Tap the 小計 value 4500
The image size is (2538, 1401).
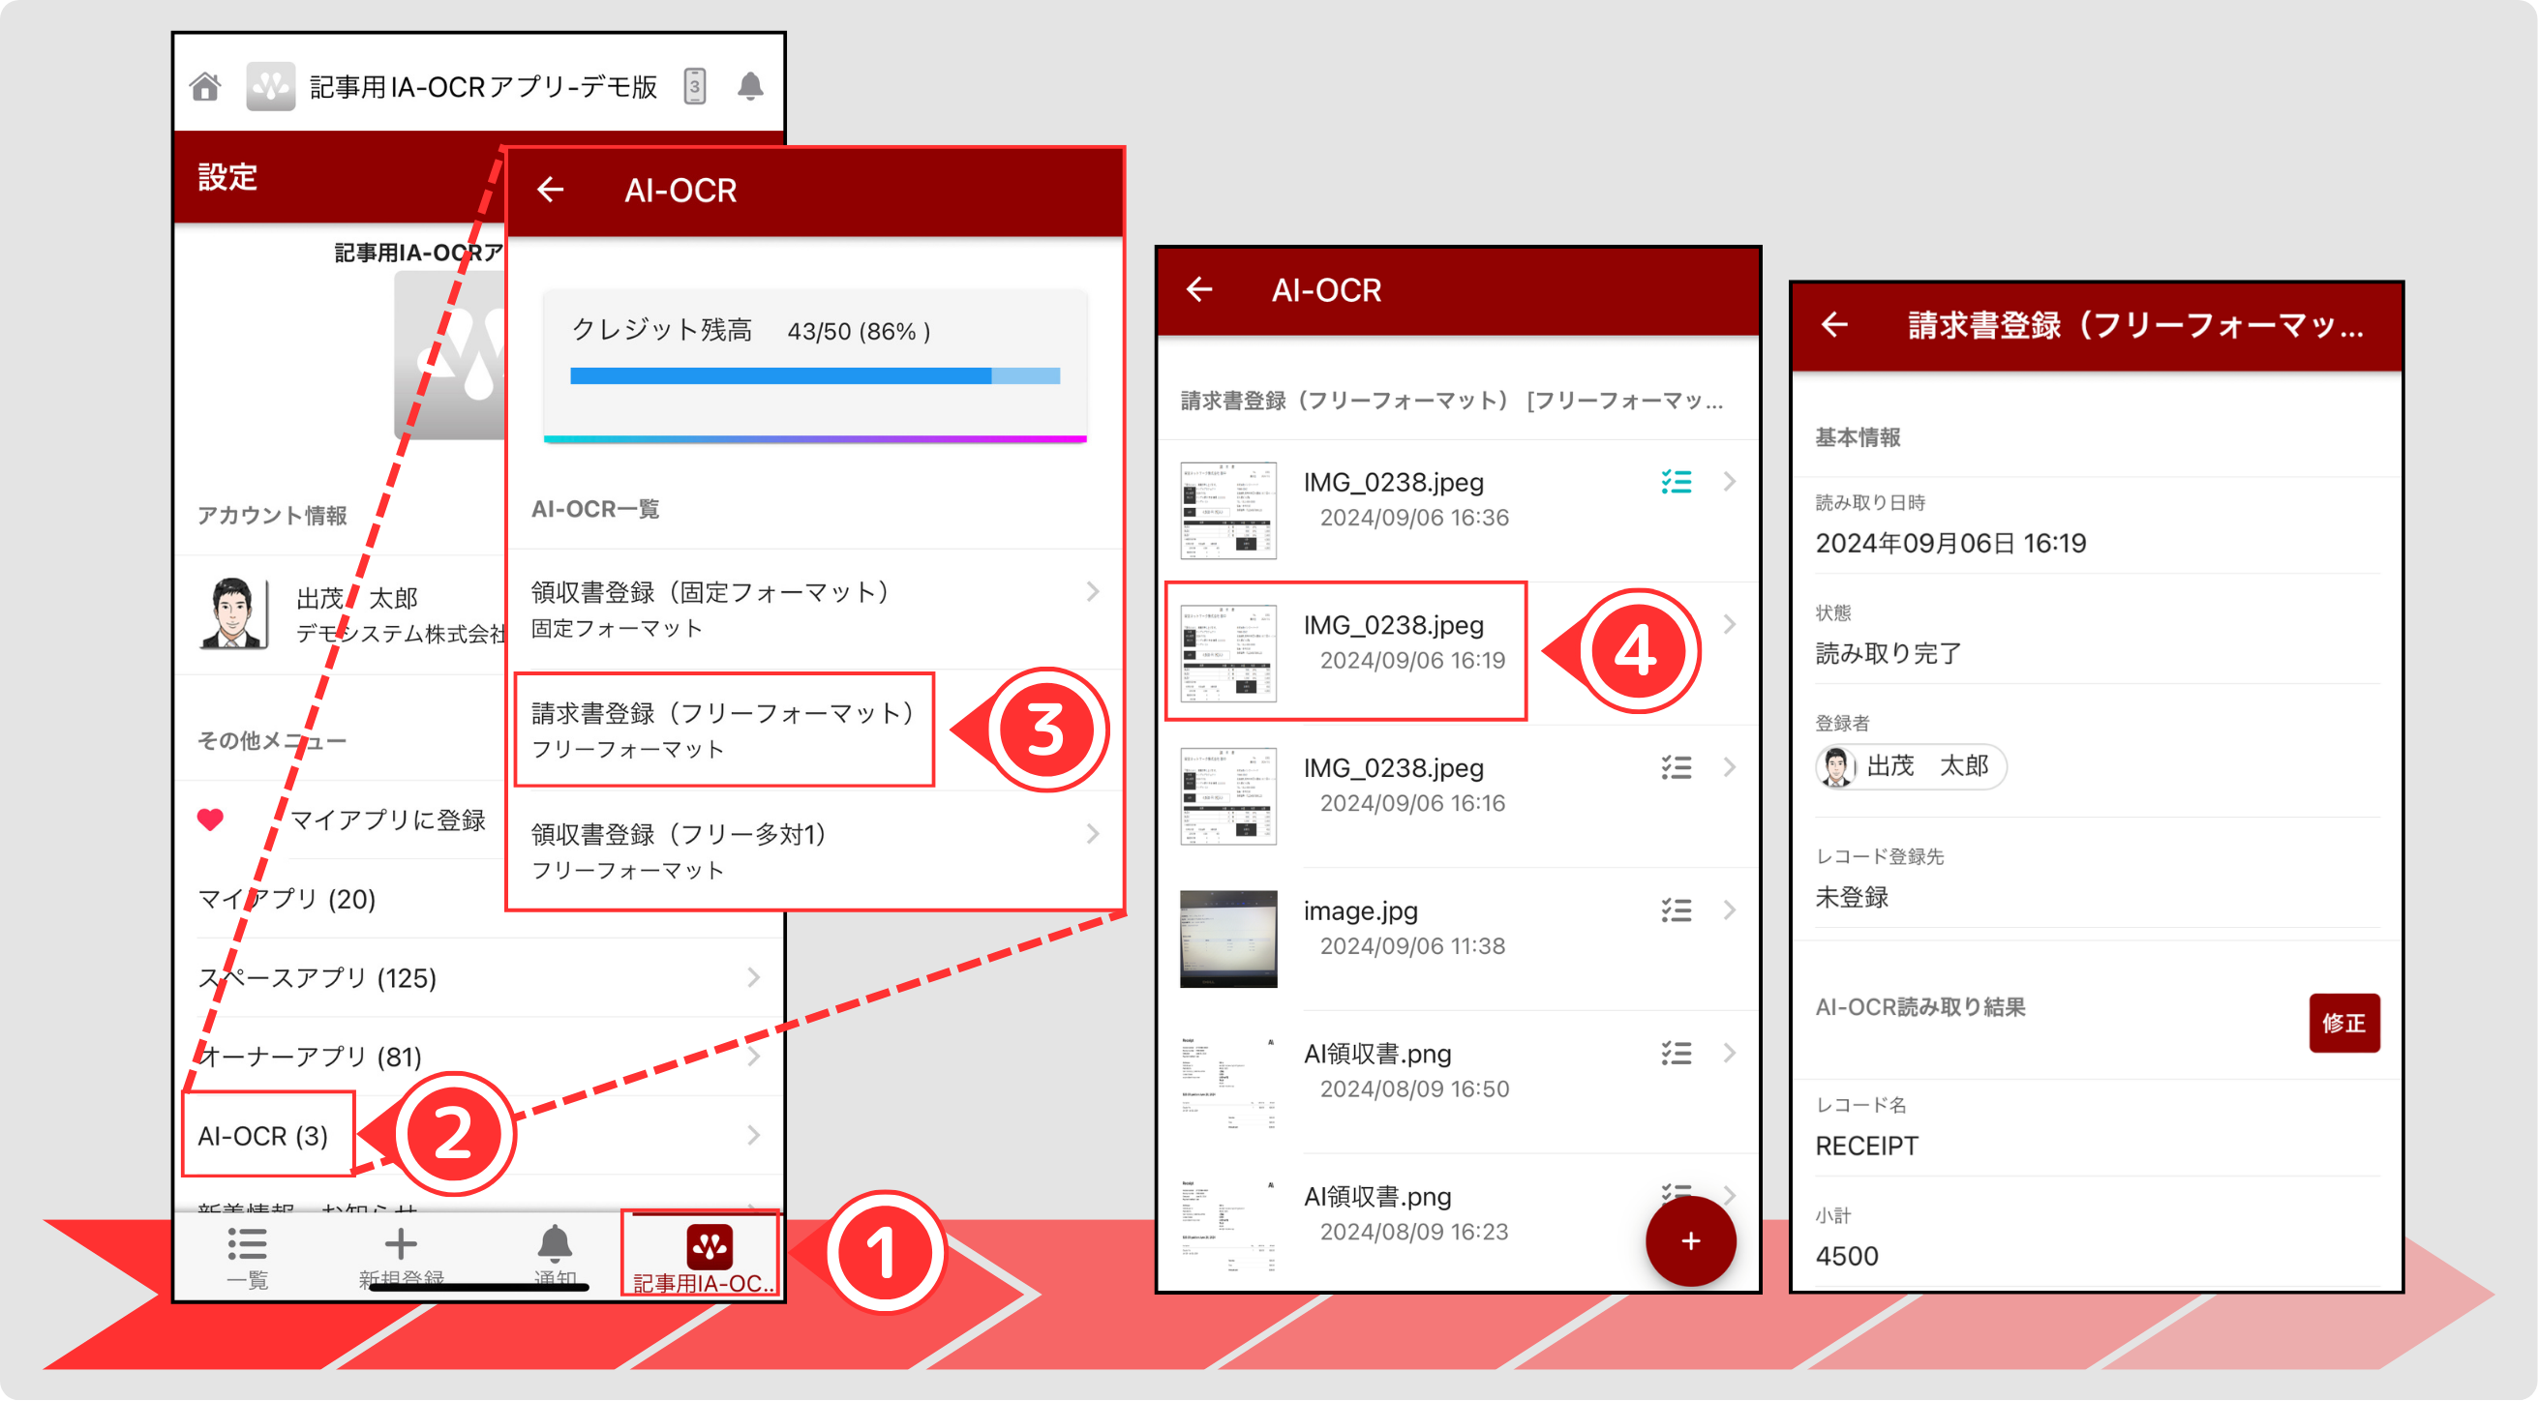1846,1255
